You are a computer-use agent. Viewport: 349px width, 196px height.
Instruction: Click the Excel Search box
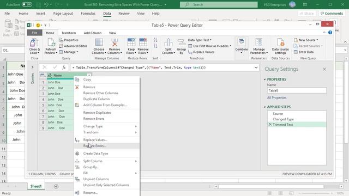pyautogui.click(x=219, y=4)
